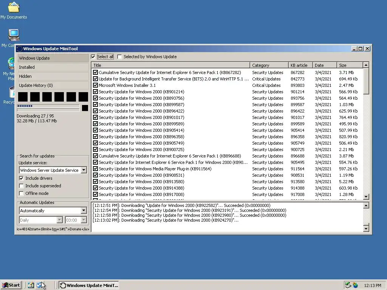Expand the Automatically updates mode dropdown
This screenshot has height=290, width=387.
84,211
